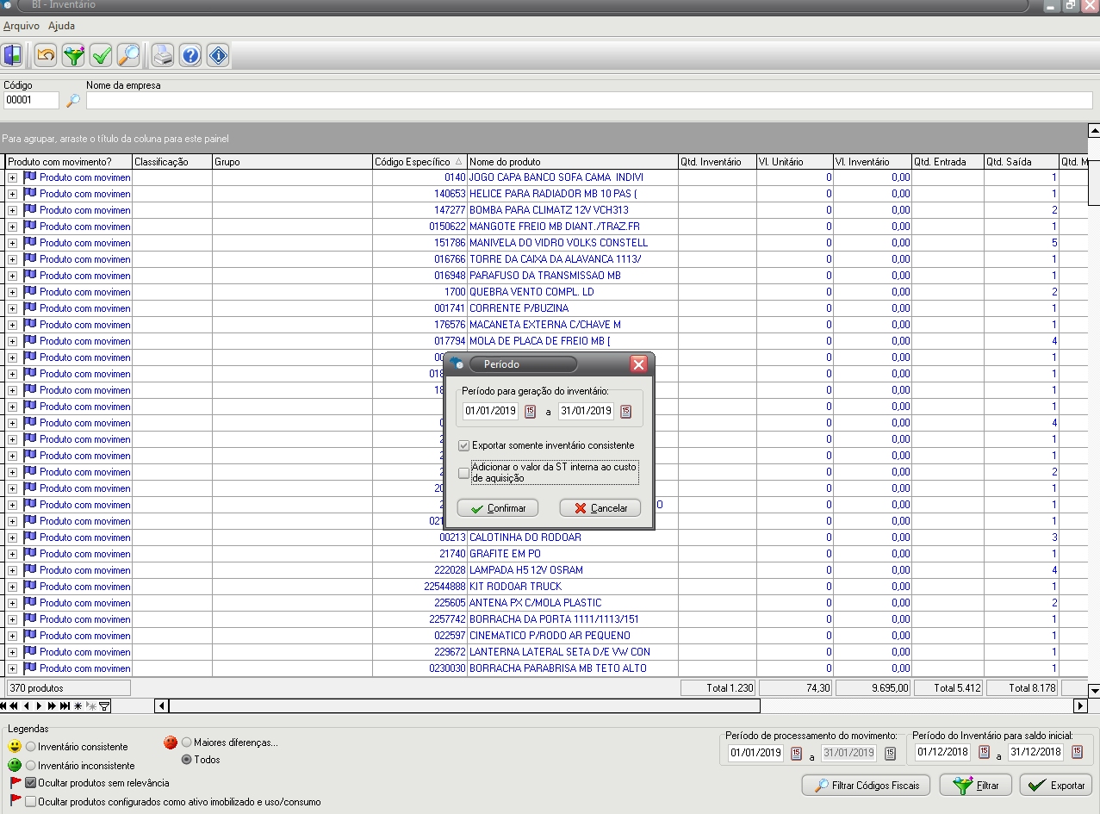Open help with the question mark icon

coord(190,56)
